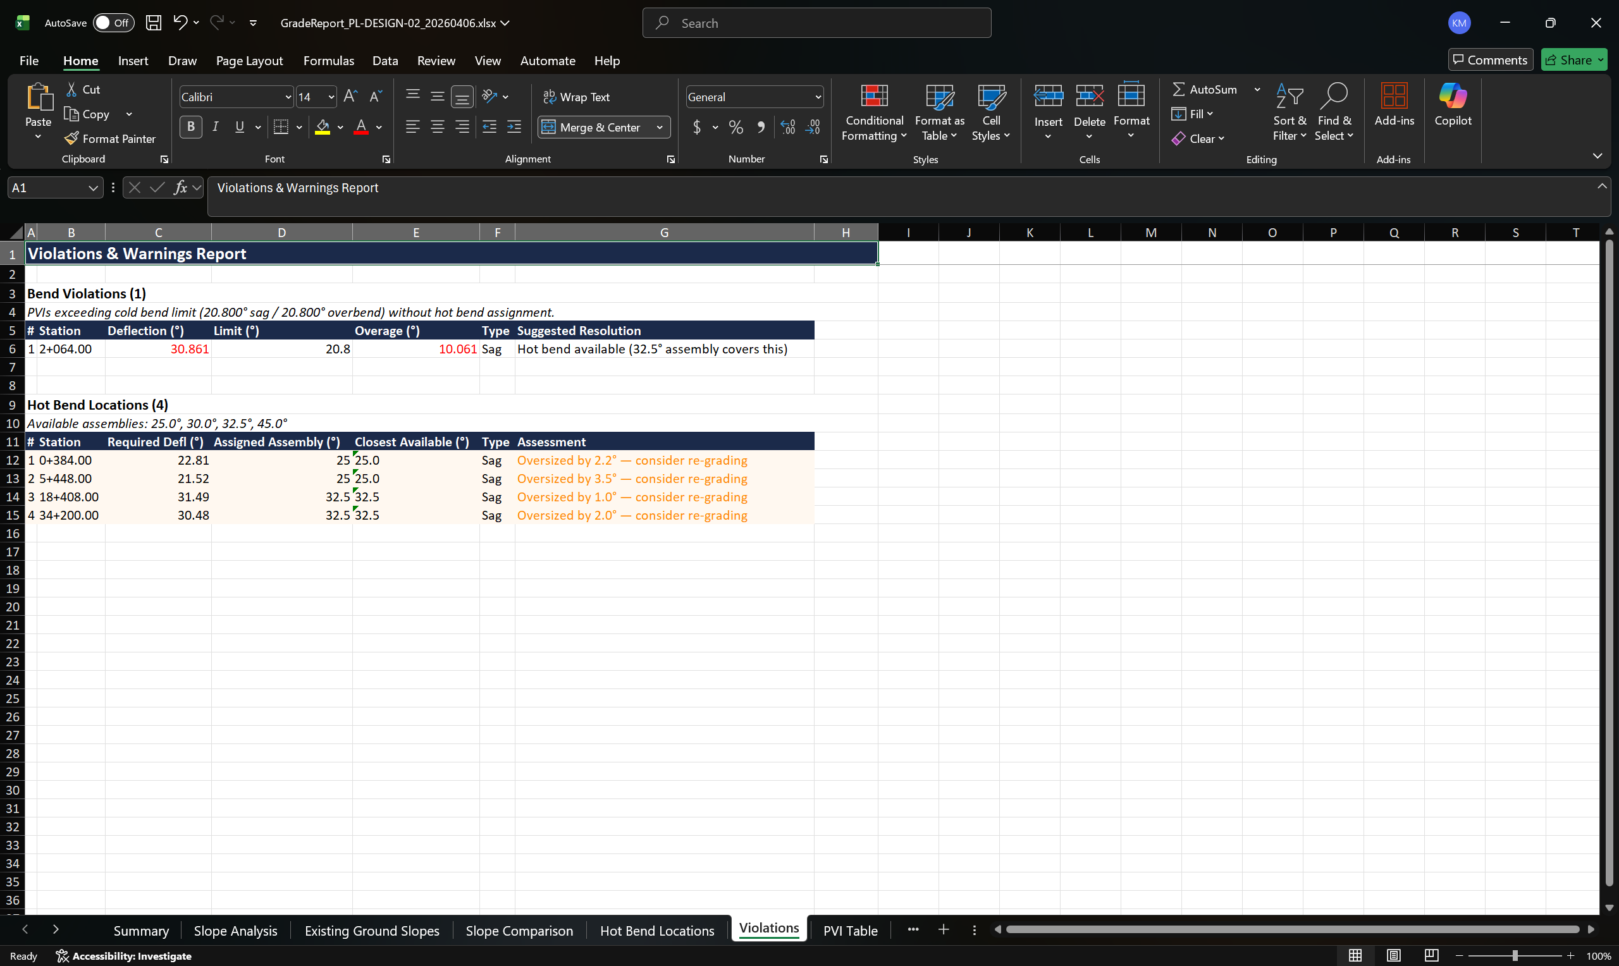Screen dimensions: 1619x966
Task: Open the PVI Table sheet
Action: pos(849,930)
